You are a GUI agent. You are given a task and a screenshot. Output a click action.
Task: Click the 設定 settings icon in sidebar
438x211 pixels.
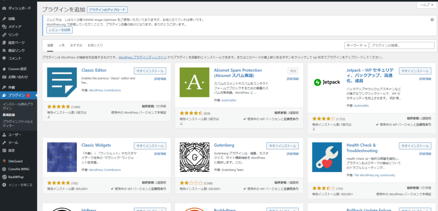4,150
